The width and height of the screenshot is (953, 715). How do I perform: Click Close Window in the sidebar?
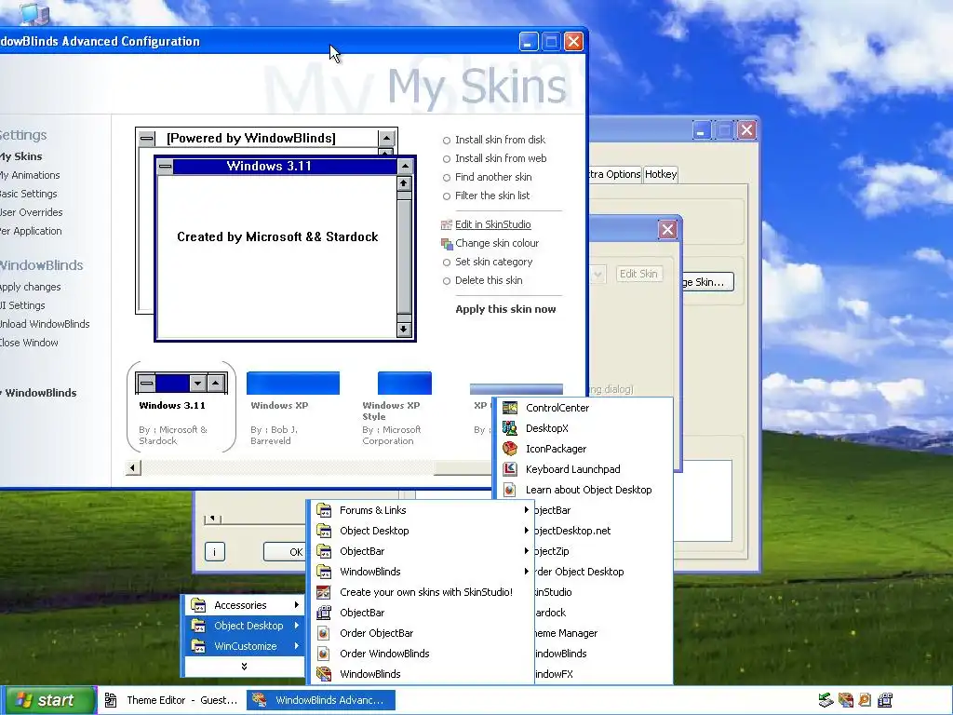pyautogui.click(x=29, y=343)
